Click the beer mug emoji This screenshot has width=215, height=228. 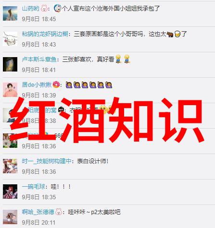coord(177,34)
